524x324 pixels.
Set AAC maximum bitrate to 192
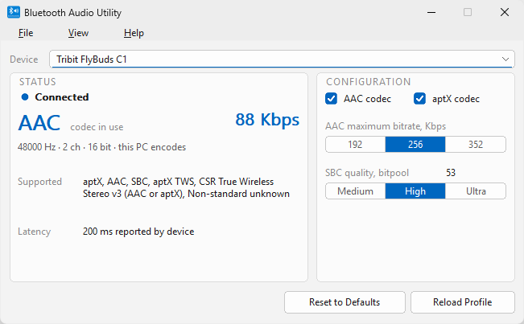coord(355,145)
